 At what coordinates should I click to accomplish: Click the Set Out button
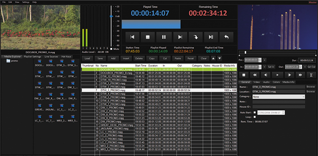pos(311,67)
